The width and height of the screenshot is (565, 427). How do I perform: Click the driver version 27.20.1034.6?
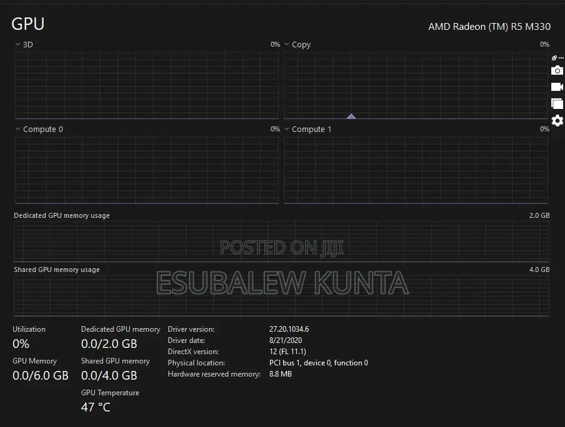tap(289, 329)
